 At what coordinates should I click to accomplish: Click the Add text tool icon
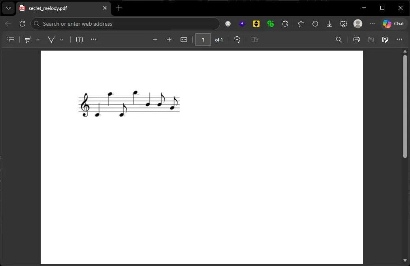(79, 40)
